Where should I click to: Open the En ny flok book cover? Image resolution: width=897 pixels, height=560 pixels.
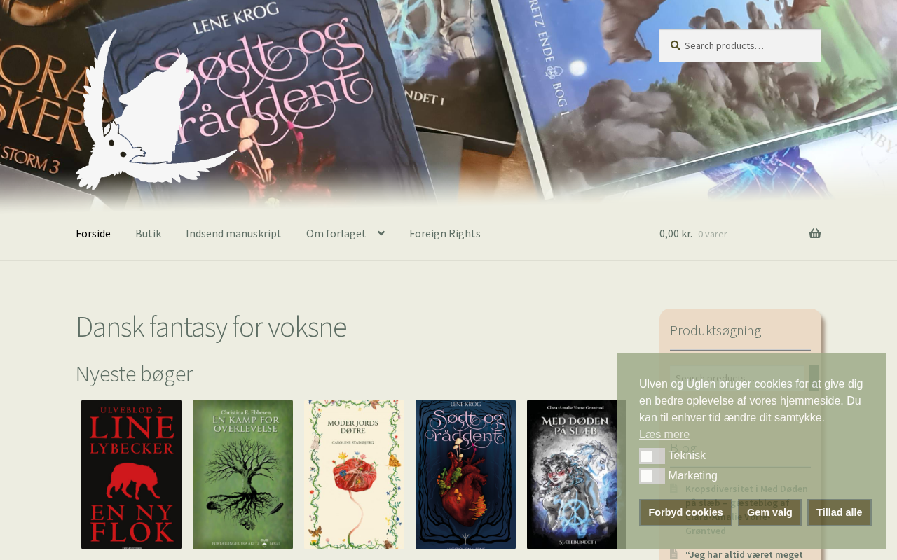tap(131, 475)
